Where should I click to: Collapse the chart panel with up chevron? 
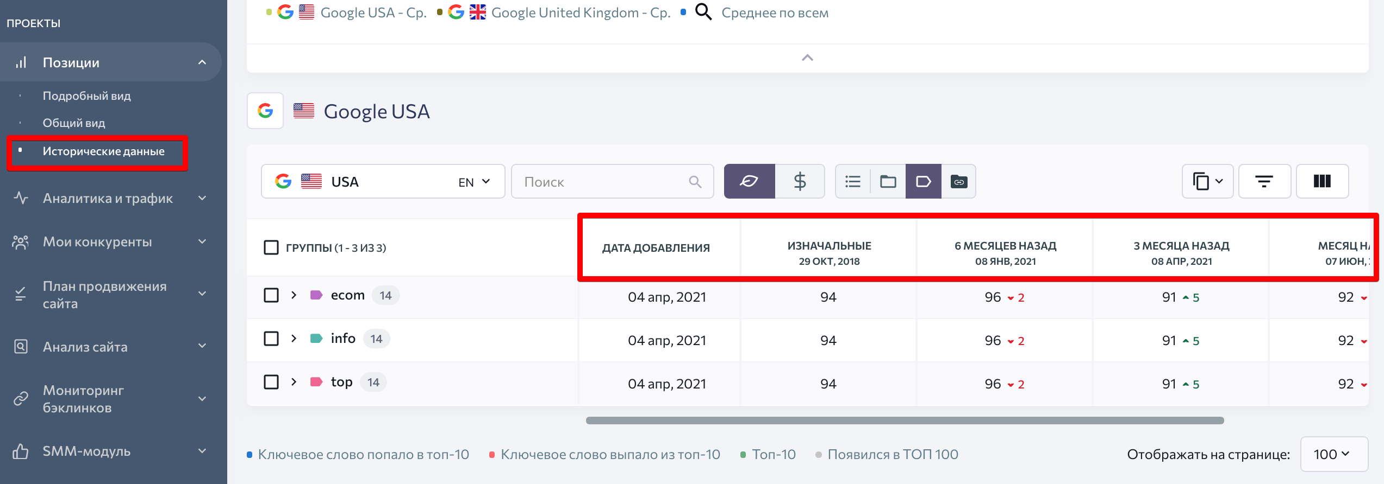(808, 58)
